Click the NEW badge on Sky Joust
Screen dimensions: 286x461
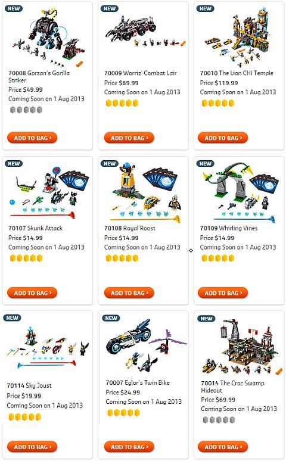pos(12,318)
